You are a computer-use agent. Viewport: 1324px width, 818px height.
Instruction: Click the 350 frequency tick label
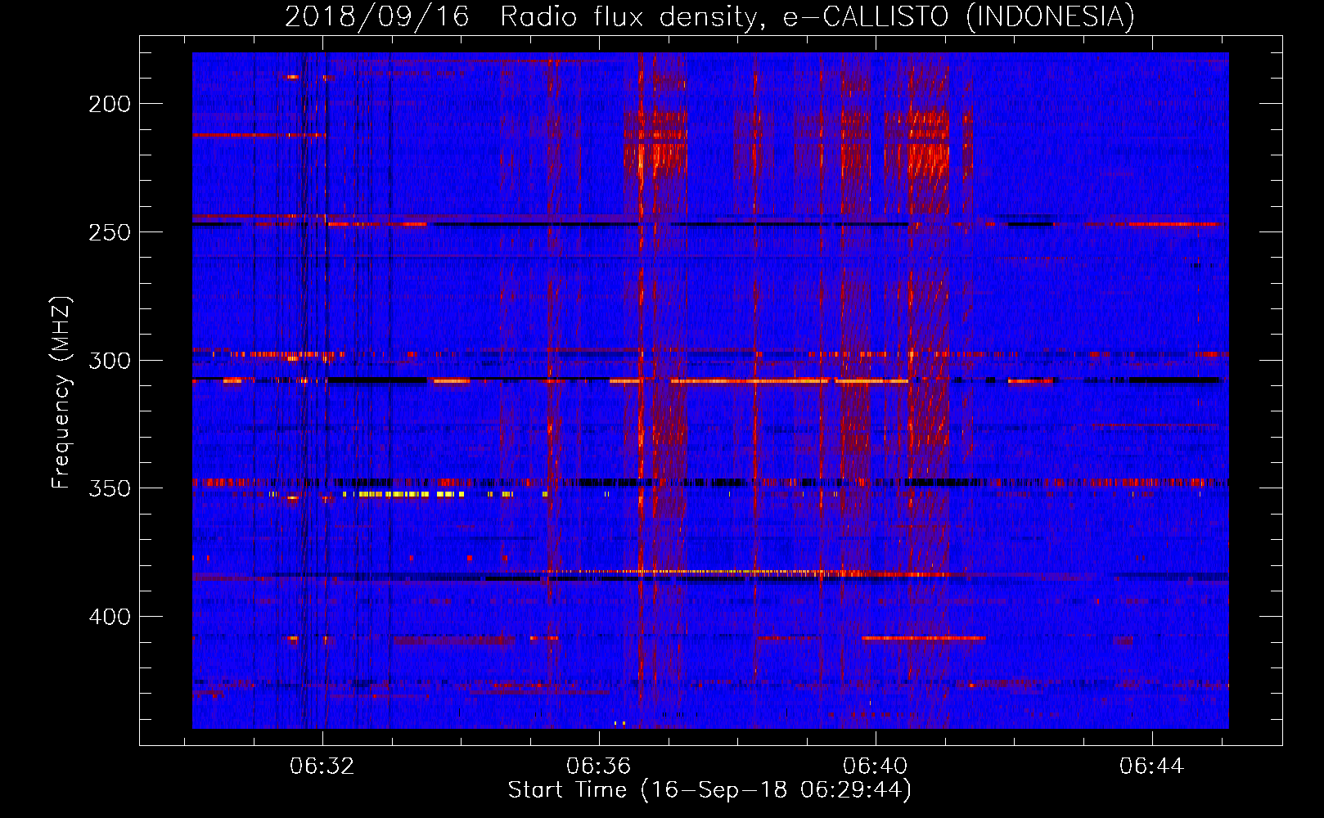110,488
